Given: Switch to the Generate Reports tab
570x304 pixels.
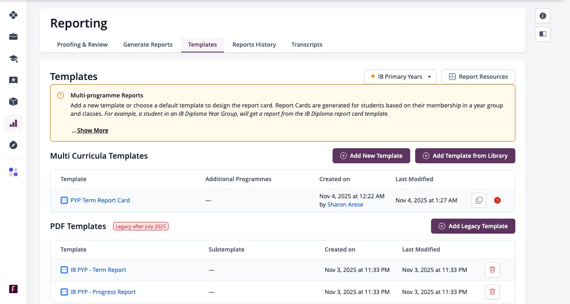Looking at the screenshot, I should pos(148,45).
